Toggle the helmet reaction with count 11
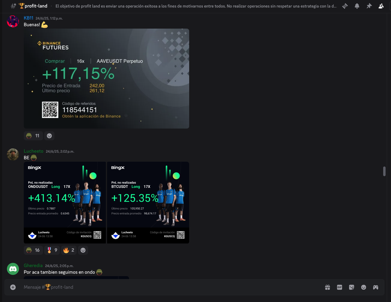This screenshot has height=302, width=391. click(33, 136)
